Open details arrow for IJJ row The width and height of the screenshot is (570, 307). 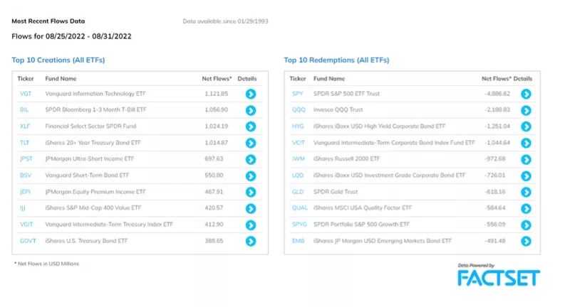[251, 208]
